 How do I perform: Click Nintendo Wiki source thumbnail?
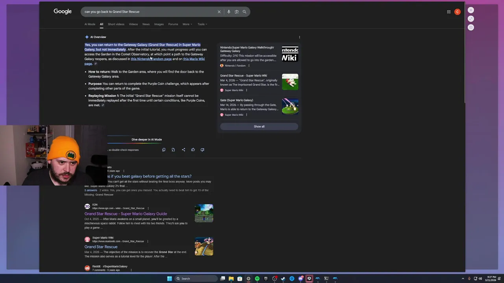pos(290,54)
